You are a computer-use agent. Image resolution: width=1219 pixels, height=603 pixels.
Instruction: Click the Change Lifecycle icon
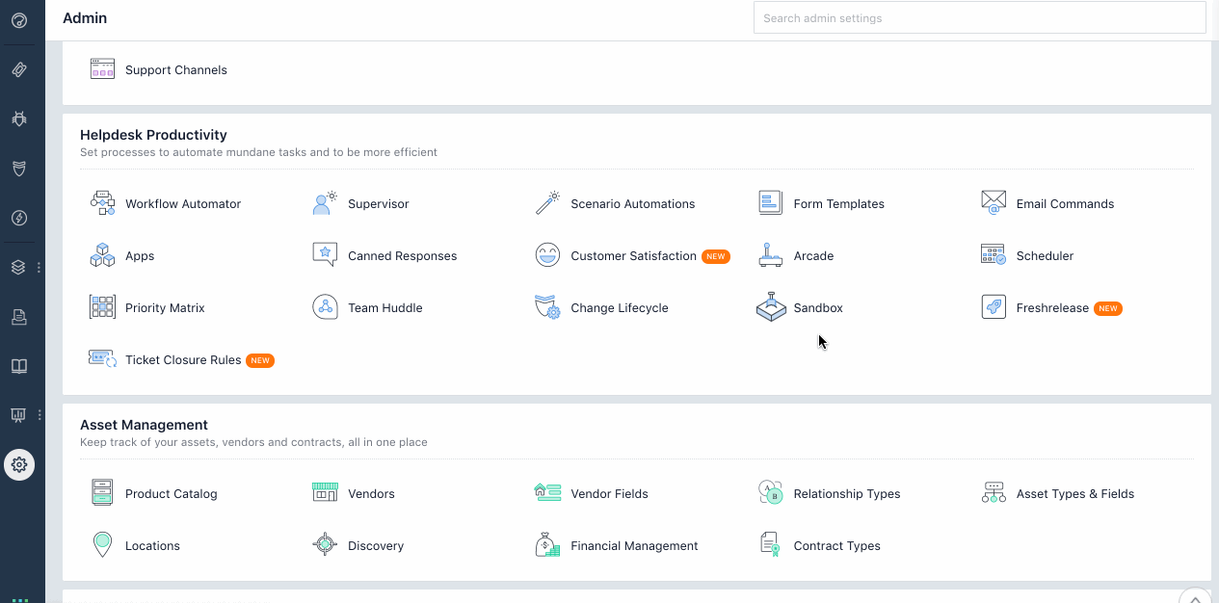547,307
